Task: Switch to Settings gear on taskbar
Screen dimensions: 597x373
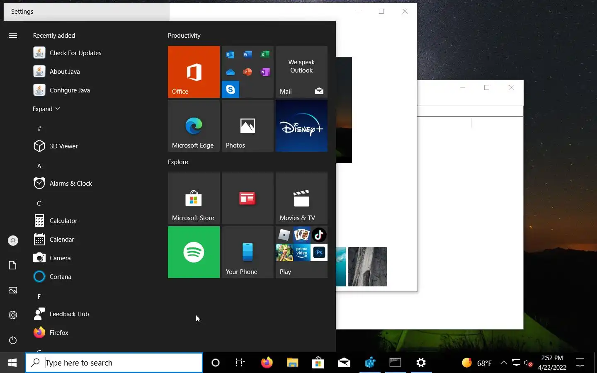Action: [421, 363]
